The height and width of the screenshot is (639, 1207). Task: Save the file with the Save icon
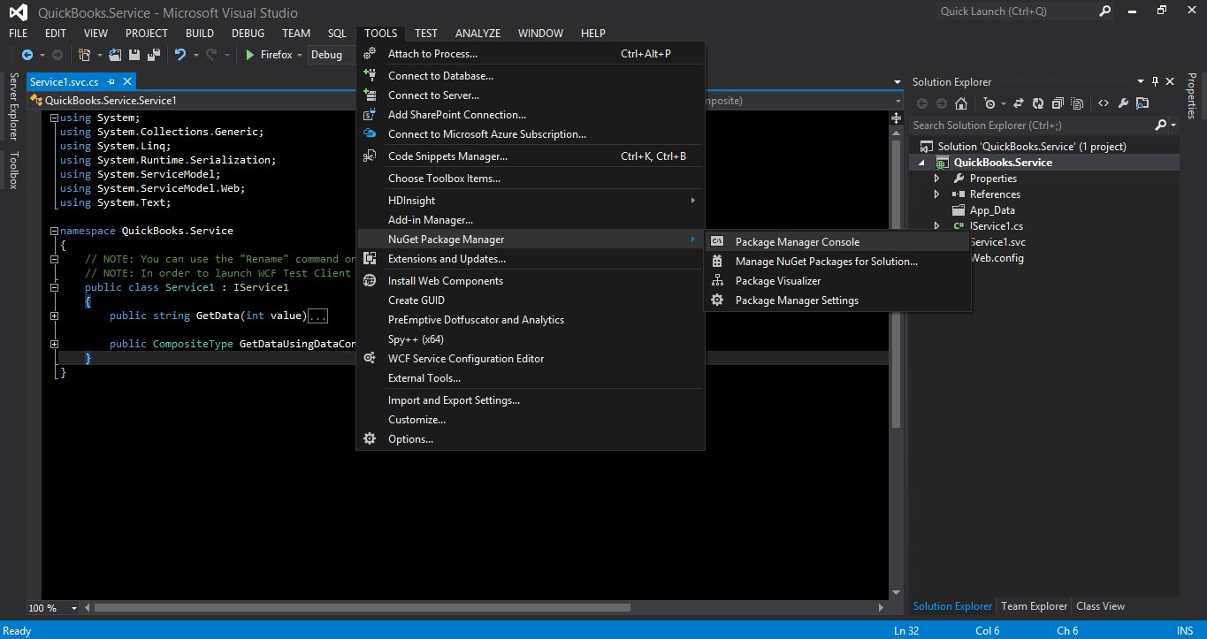(x=135, y=55)
